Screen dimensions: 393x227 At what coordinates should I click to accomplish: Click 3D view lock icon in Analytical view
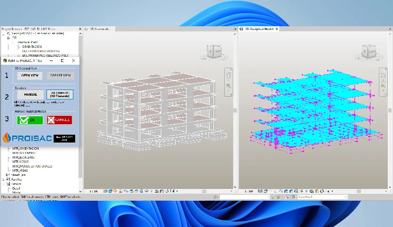(296, 191)
